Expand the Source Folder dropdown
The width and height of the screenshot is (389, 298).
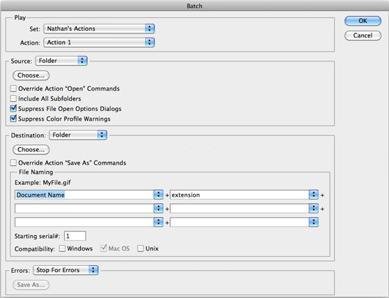click(61, 61)
